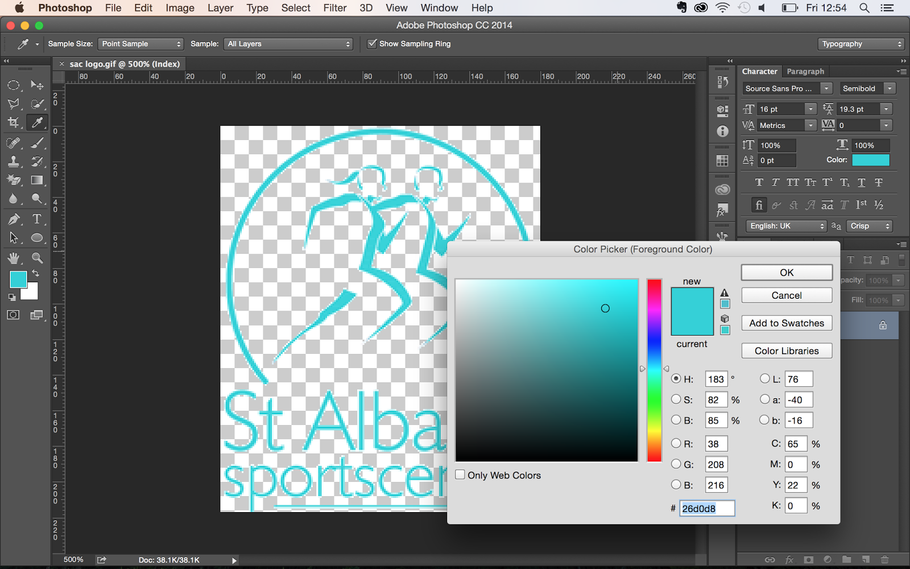Screen dimensions: 910x569
Task: Select the Eyedropper tool in the toolbox
Action: (37, 122)
